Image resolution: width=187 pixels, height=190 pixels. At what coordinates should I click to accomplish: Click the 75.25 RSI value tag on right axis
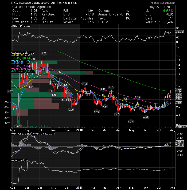180,32
